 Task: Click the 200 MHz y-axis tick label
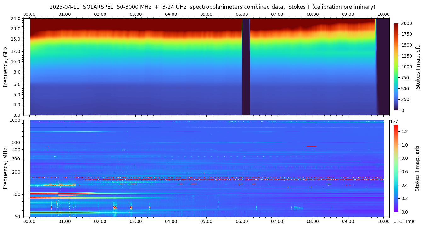(x=16, y=172)
